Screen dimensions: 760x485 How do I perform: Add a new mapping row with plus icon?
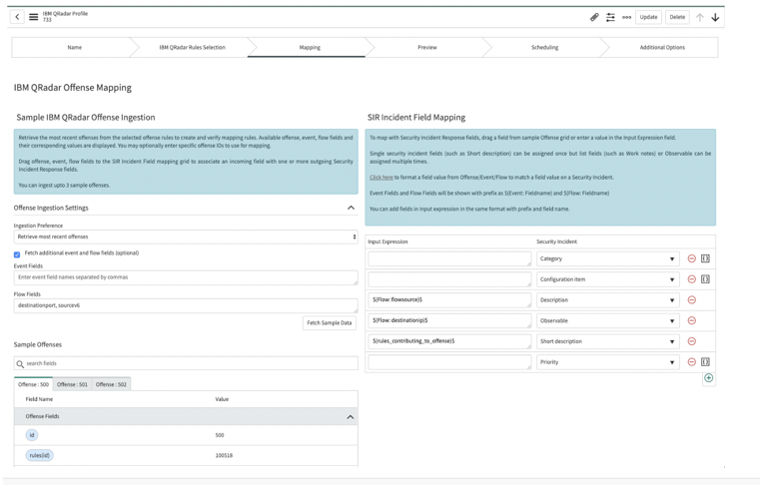pyautogui.click(x=709, y=378)
